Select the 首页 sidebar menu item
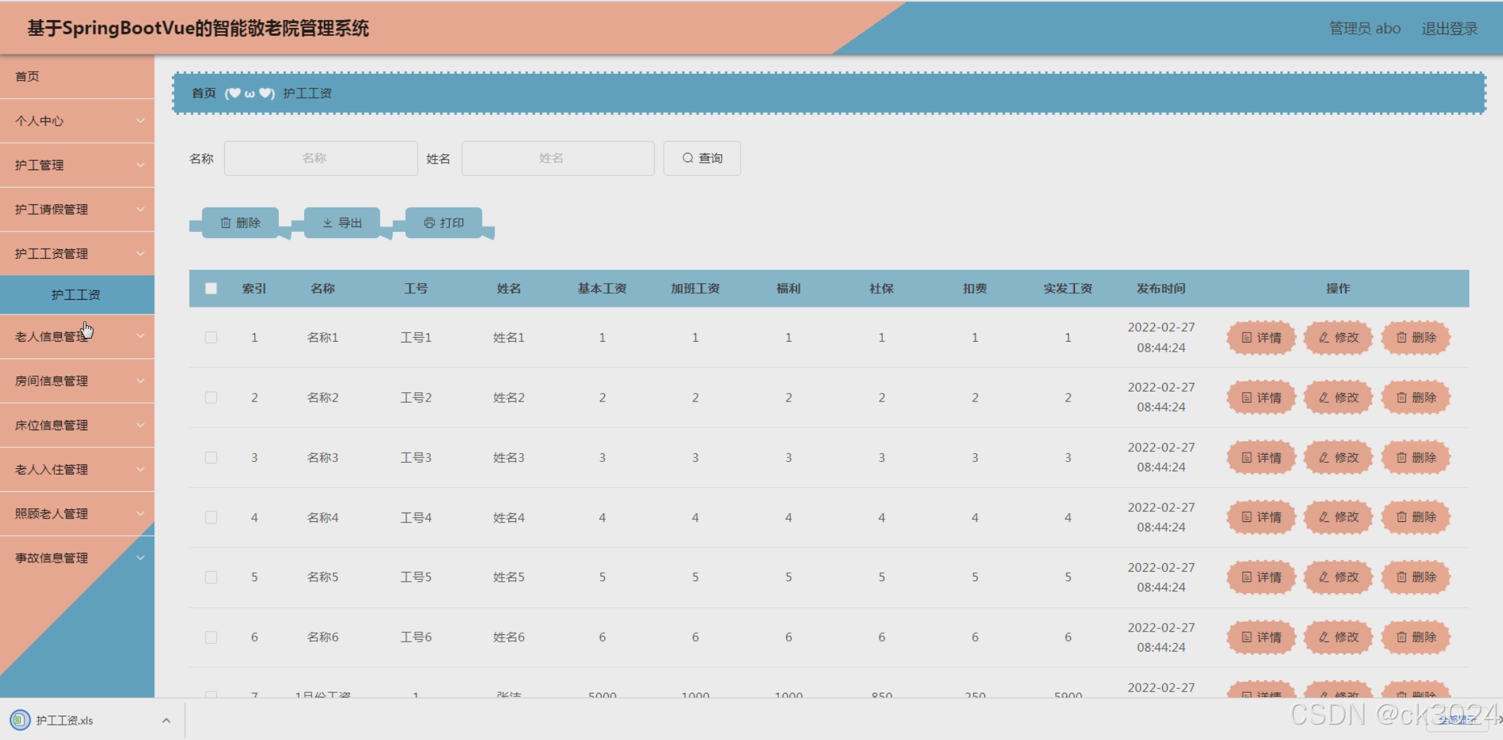 (x=27, y=76)
